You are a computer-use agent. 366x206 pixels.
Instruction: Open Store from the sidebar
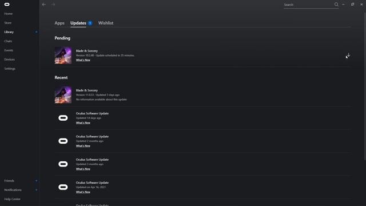[7, 23]
